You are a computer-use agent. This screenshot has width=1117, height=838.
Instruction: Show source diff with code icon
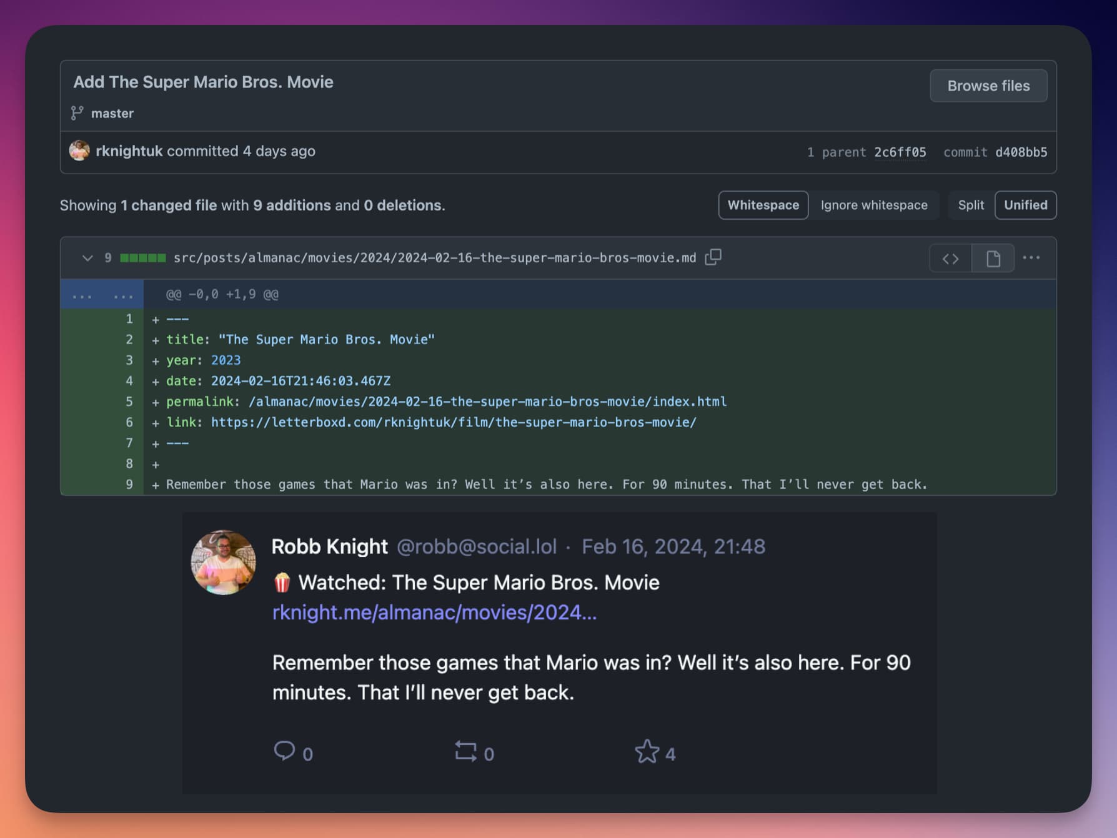click(x=950, y=259)
